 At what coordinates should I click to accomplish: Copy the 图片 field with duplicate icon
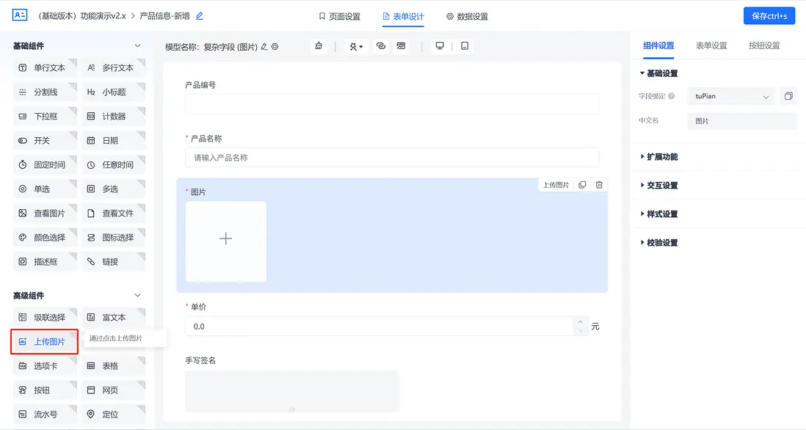(582, 184)
